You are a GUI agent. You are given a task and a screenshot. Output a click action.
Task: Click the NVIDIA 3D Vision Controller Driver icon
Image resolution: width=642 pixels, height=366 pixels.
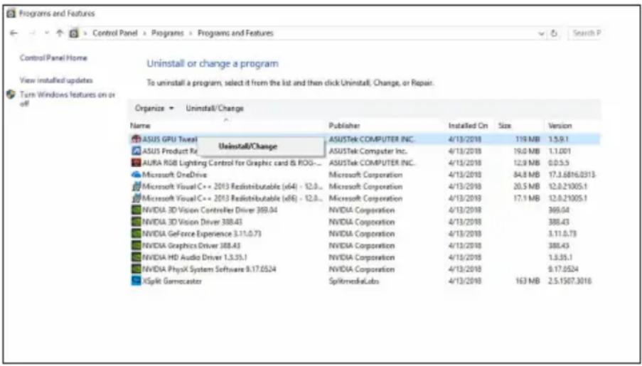click(136, 210)
